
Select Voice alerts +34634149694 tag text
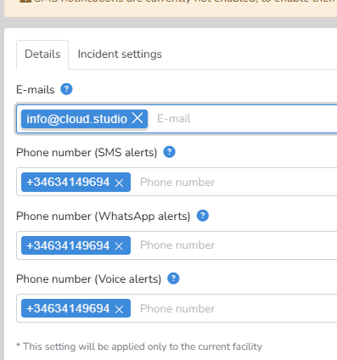tap(68, 308)
